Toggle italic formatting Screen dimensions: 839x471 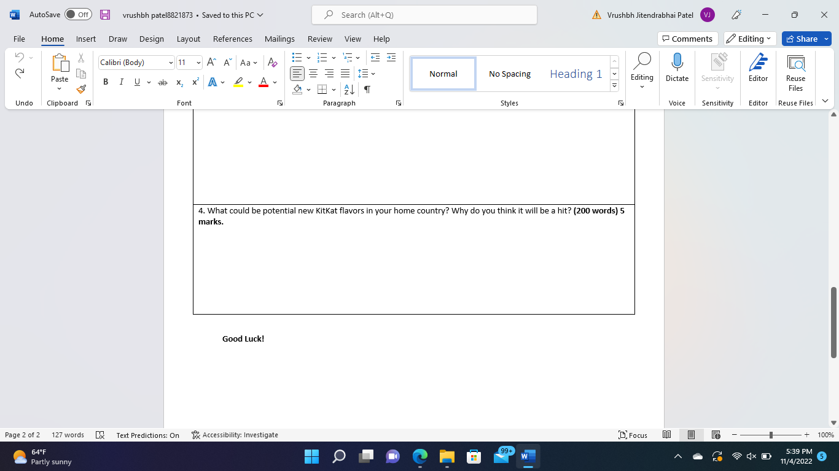pyautogui.click(x=122, y=82)
